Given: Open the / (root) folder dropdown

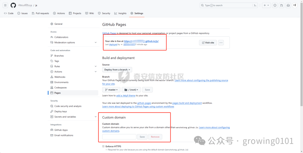Looking at the screenshot, I should 131,90.
